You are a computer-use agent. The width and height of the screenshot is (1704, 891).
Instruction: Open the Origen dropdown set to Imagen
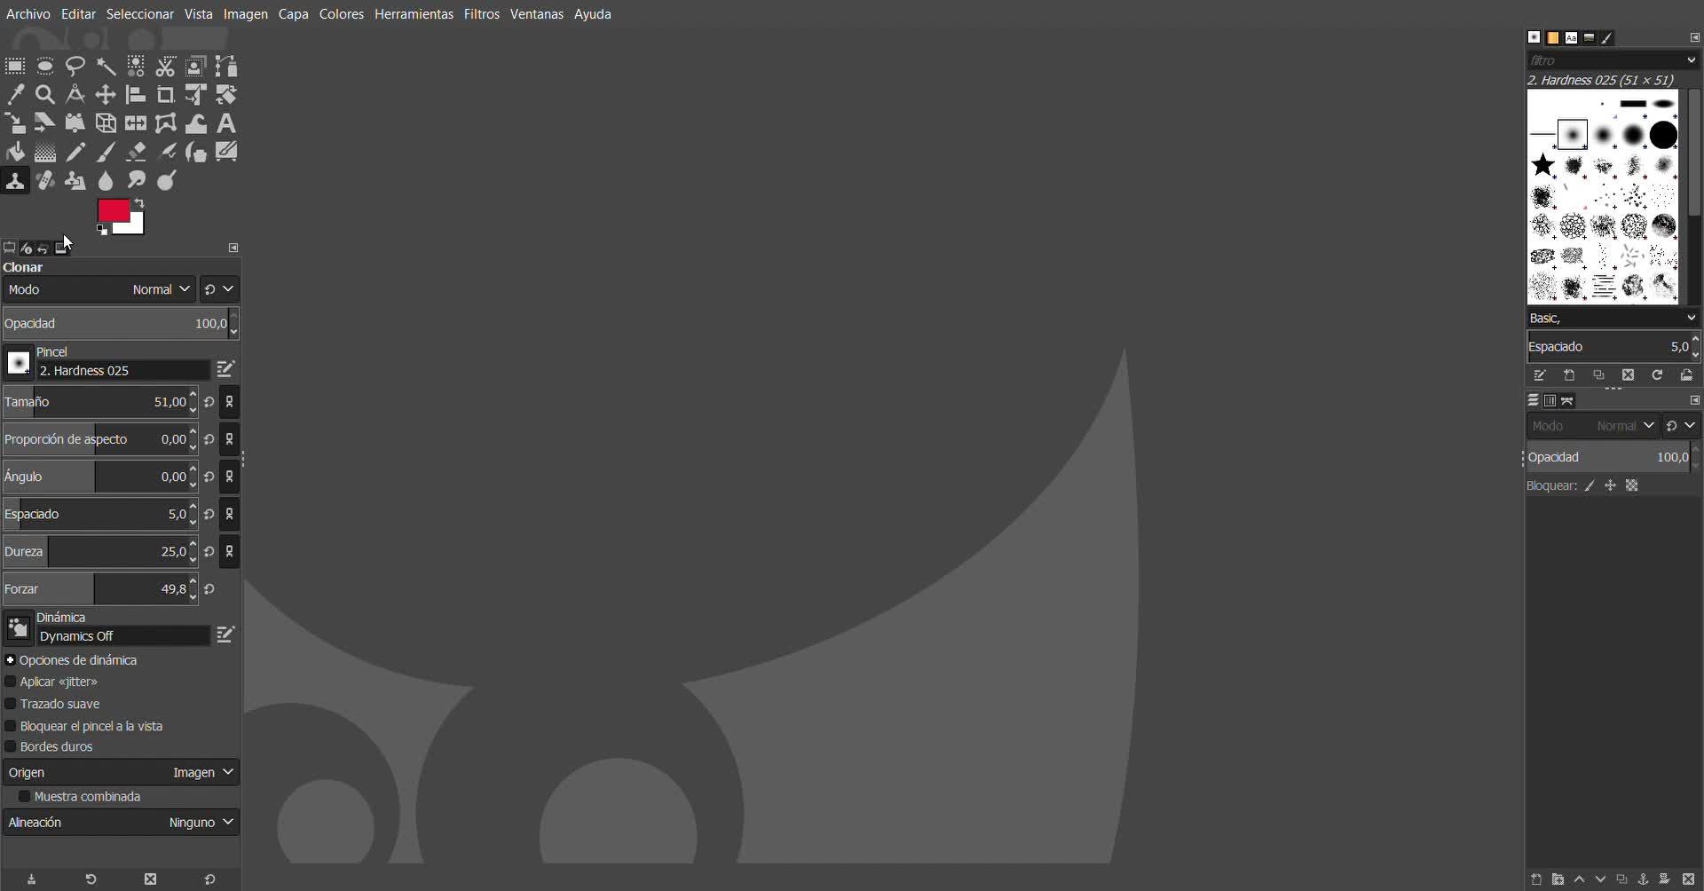click(121, 772)
